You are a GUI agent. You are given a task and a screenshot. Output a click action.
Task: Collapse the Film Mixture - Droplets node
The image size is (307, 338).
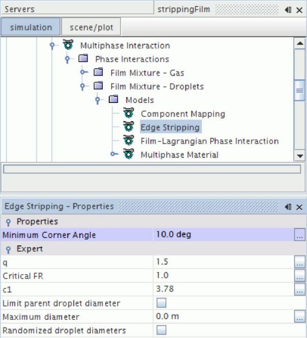(83, 87)
